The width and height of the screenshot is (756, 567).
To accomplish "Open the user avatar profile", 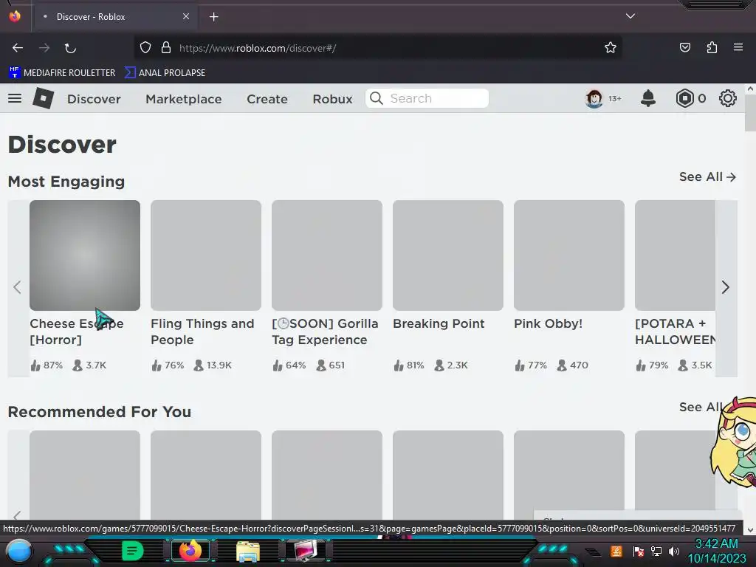I will [x=594, y=98].
